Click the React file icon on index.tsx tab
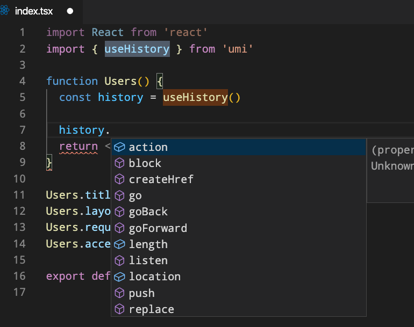This screenshot has height=327, width=414. pyautogui.click(x=4, y=11)
